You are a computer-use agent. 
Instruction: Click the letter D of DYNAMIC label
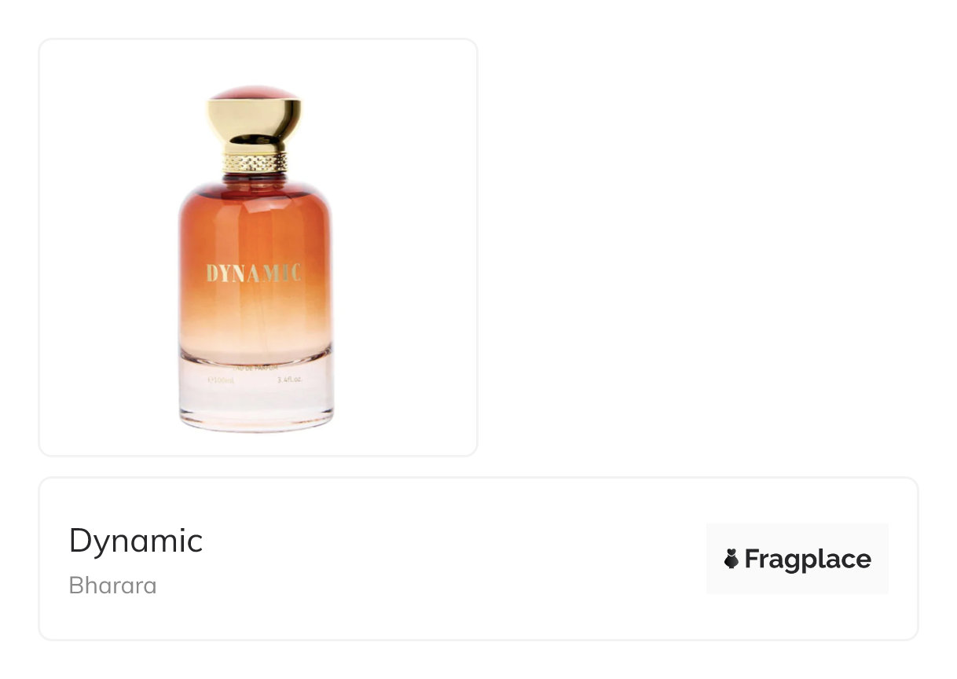coord(212,273)
